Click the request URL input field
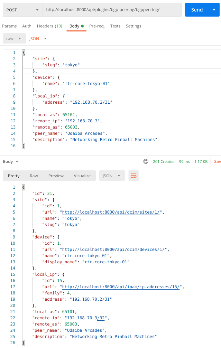This screenshot has width=221, height=348. pos(112,10)
